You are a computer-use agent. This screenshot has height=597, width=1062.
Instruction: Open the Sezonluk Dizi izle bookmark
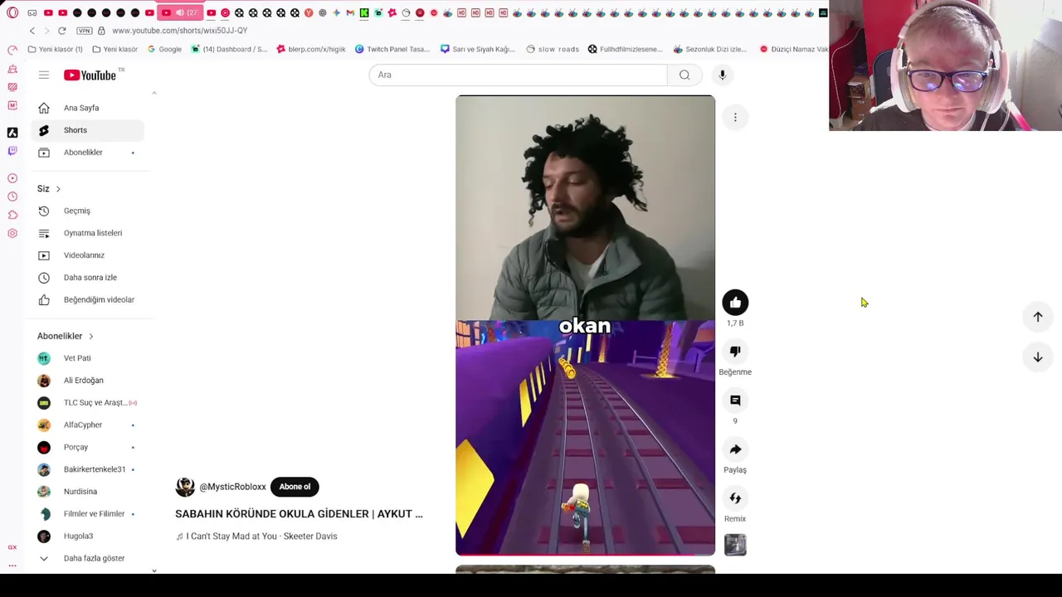(711, 49)
